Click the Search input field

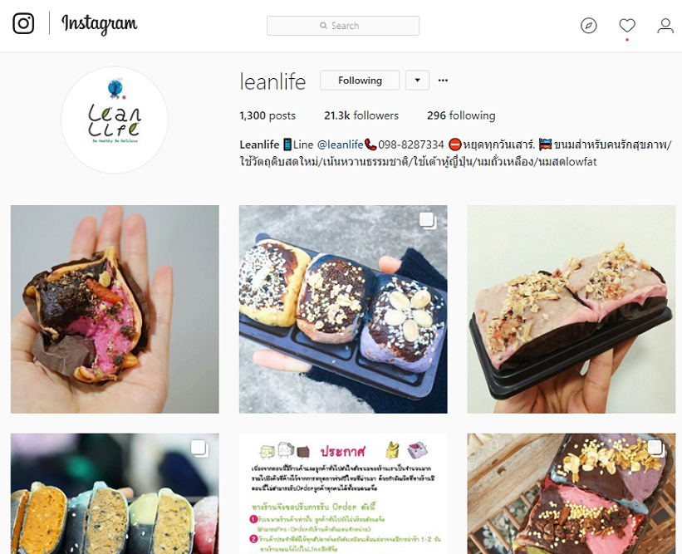pos(343,26)
